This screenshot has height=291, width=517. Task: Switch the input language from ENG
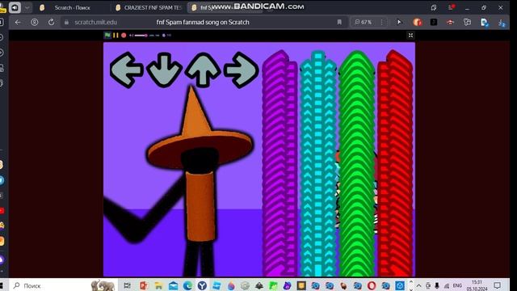point(457,285)
